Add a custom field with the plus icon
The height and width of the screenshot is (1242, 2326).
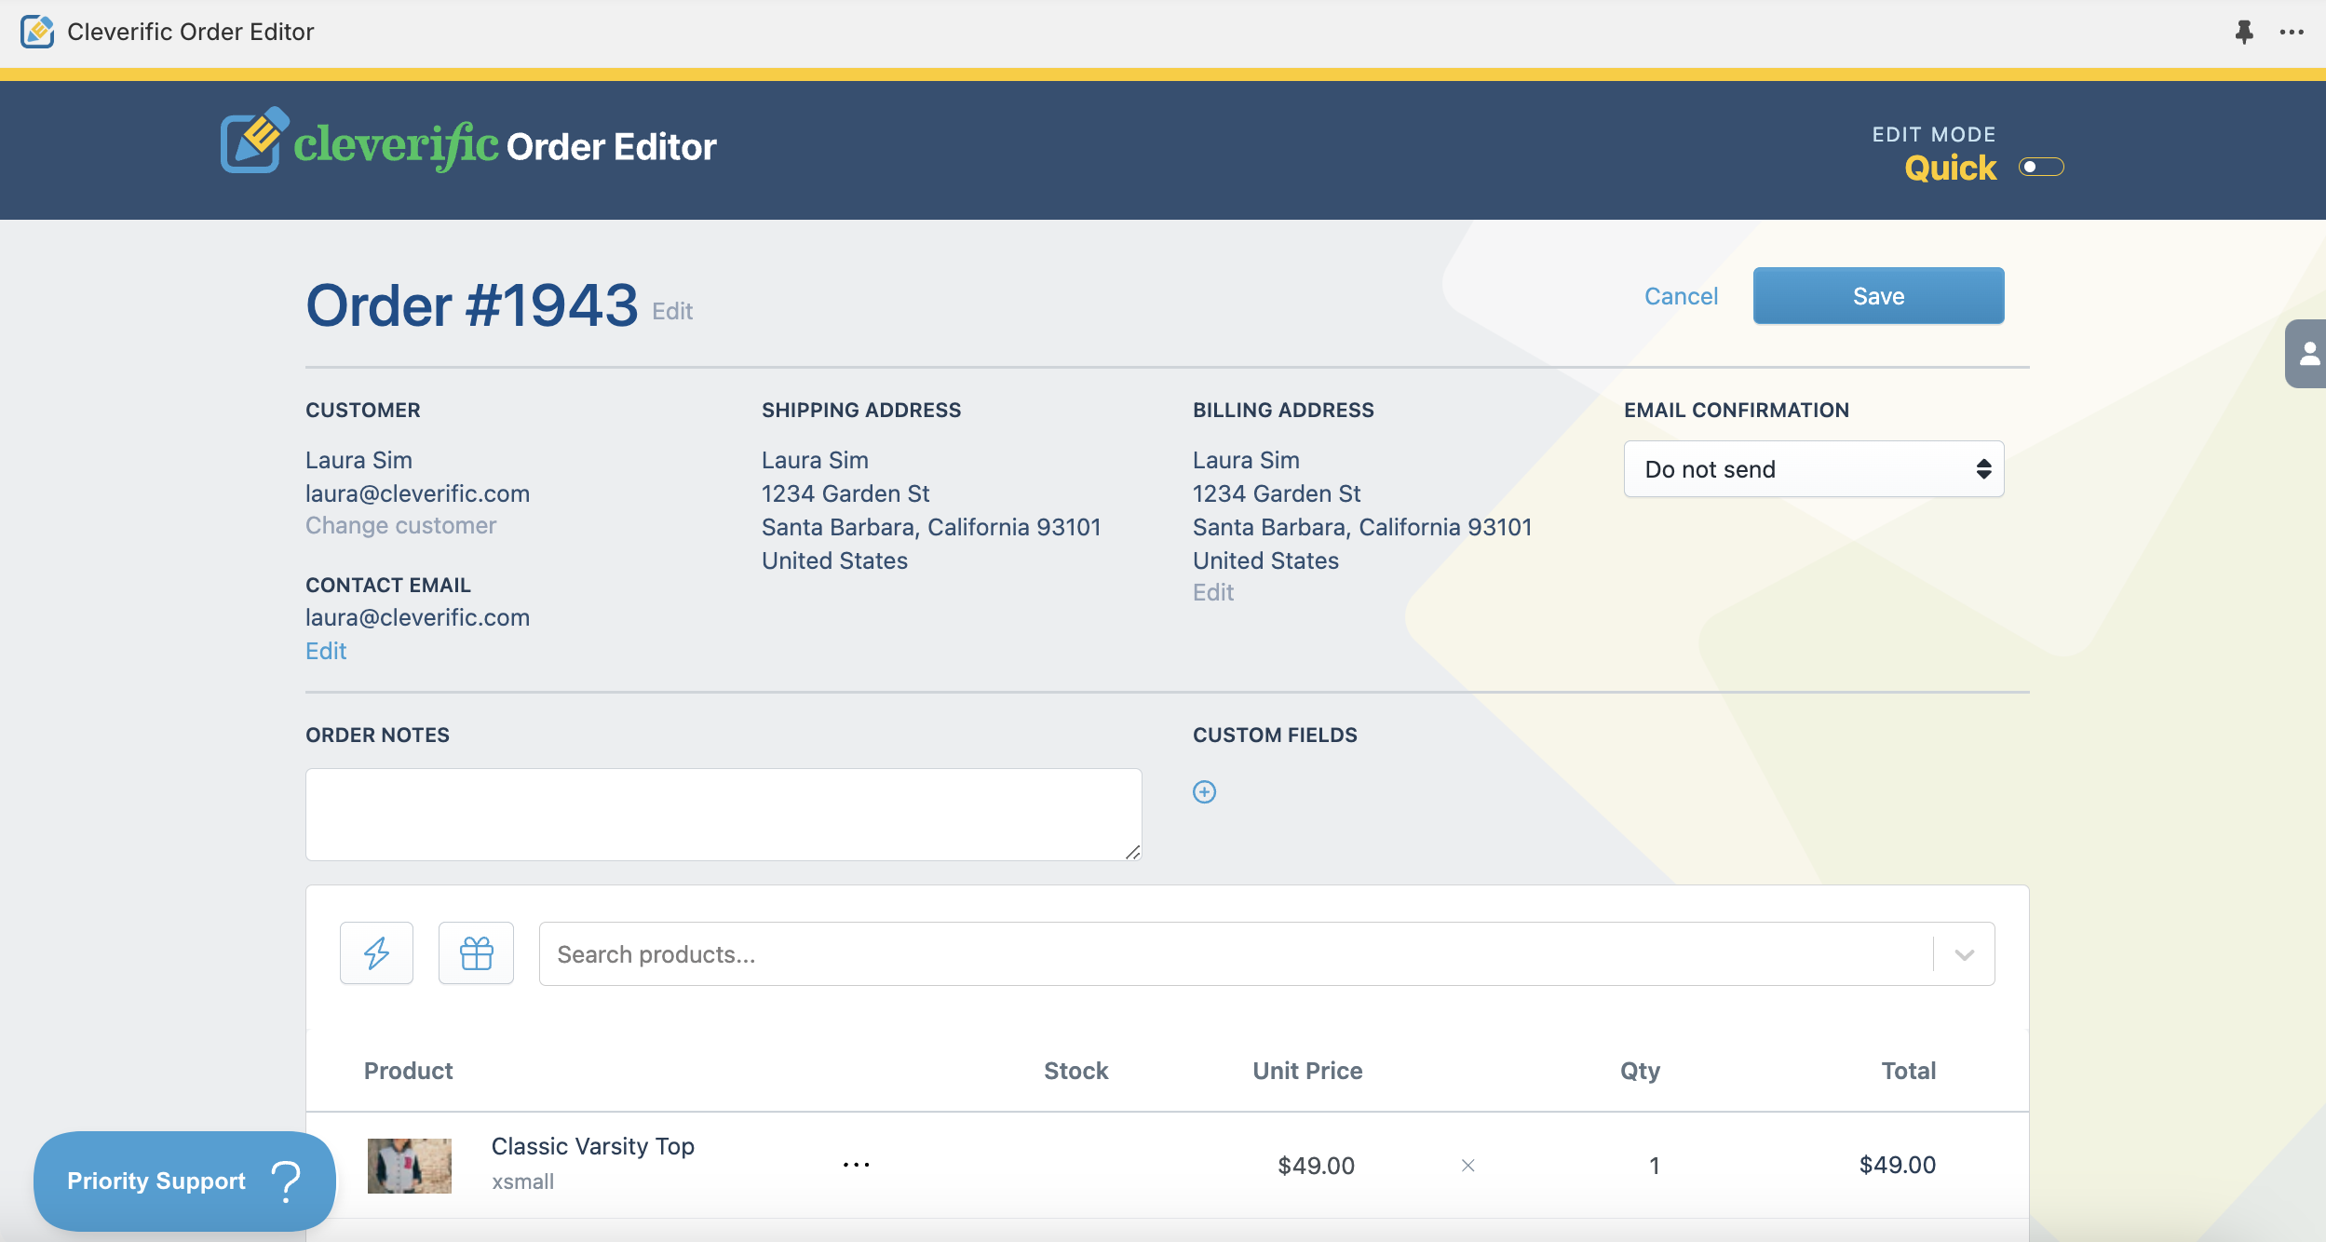click(1204, 791)
